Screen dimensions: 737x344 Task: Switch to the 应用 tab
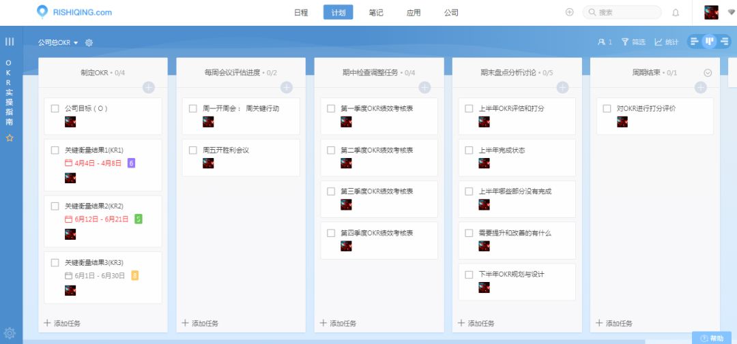tap(414, 13)
